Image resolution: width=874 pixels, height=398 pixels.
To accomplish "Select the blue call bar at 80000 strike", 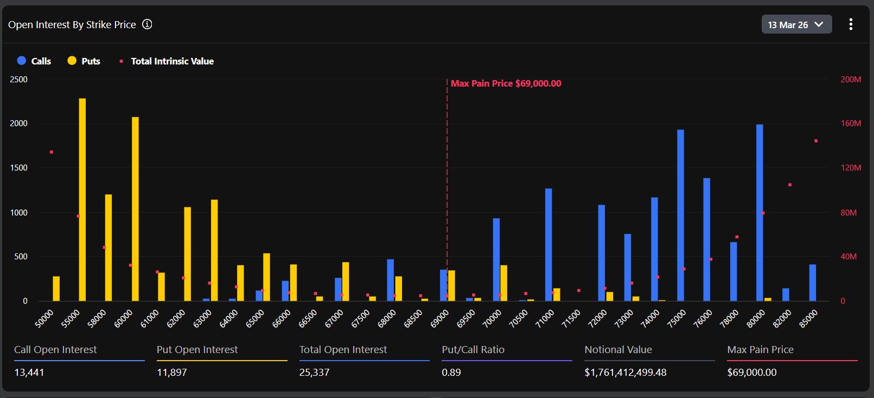I will (760, 212).
